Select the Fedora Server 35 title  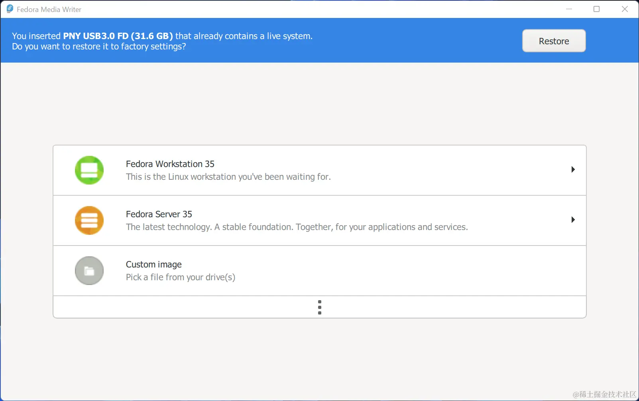[x=159, y=214]
